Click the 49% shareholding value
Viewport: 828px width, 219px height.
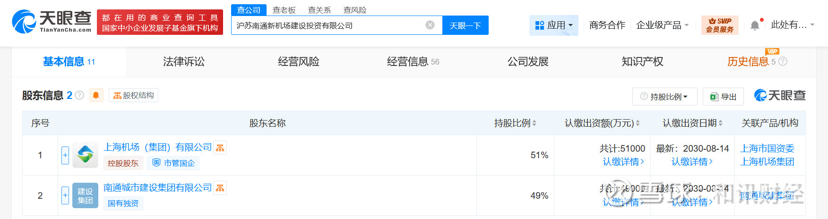(x=539, y=195)
